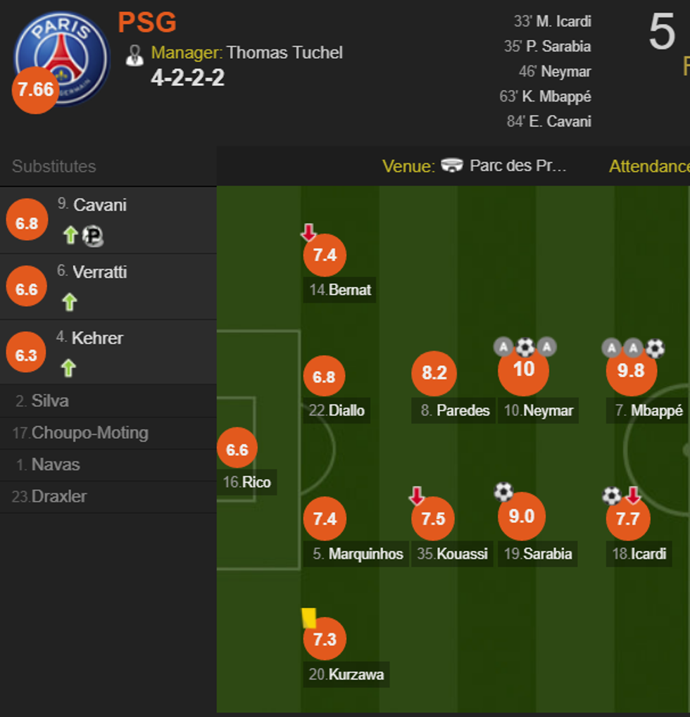Viewport: 690px width, 717px height.
Task: Click the manager silhouette icon
Action: [134, 55]
